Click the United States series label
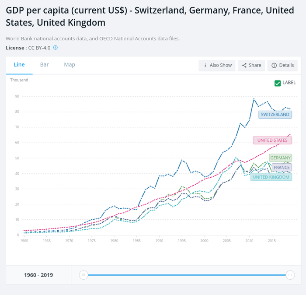This screenshot has height=295, width=306. pyautogui.click(x=272, y=140)
